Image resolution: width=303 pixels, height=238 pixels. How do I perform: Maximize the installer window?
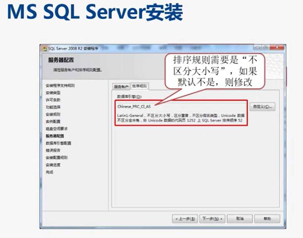[266, 47]
